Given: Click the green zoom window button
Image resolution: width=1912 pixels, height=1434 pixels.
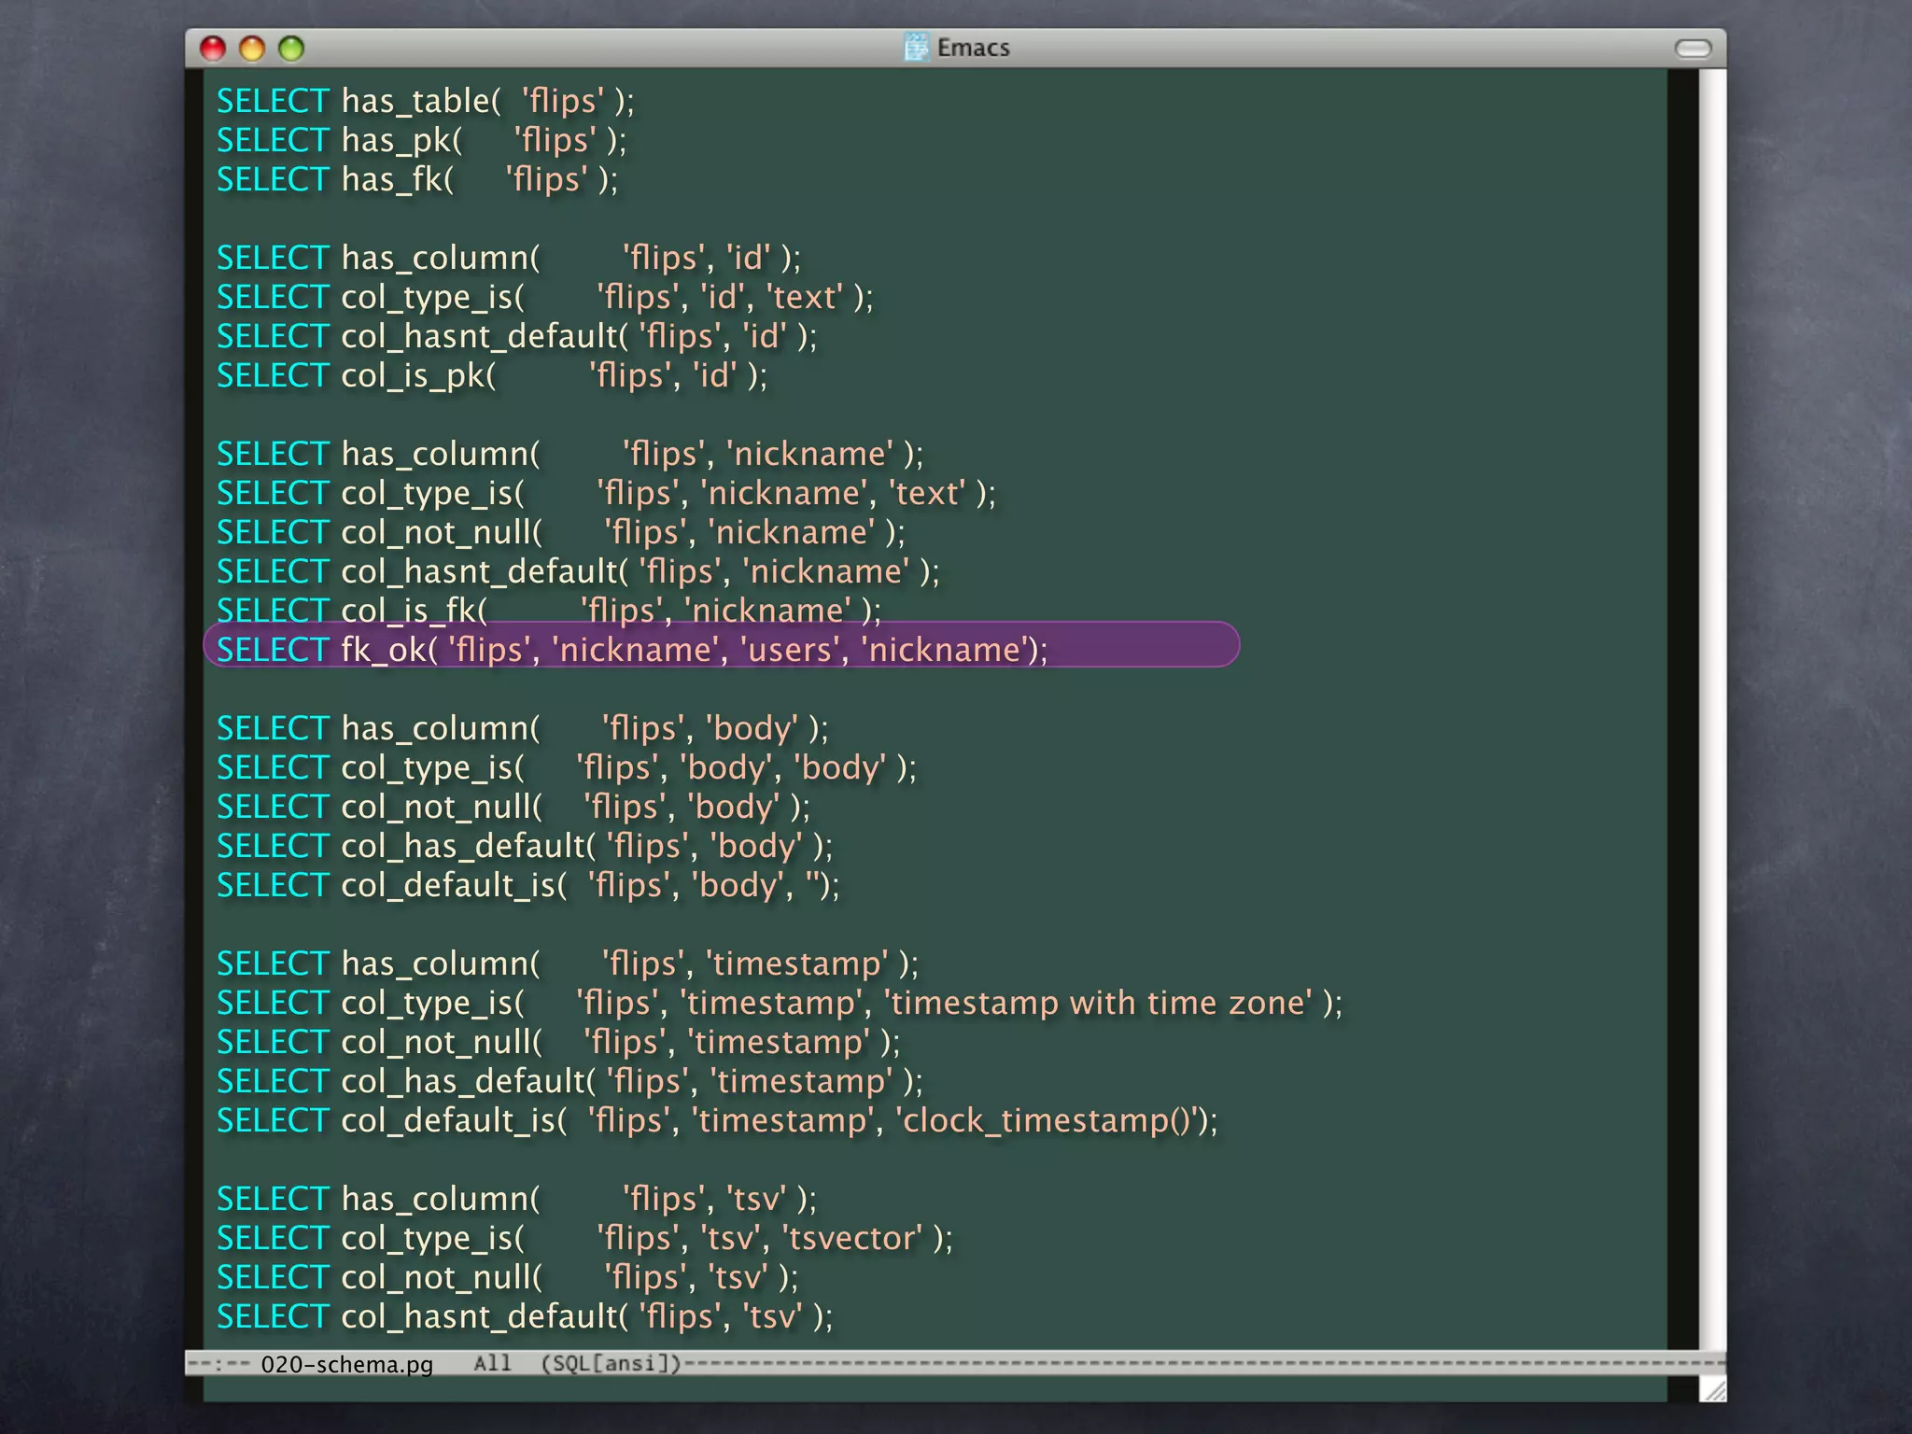Looking at the screenshot, I should (x=291, y=48).
